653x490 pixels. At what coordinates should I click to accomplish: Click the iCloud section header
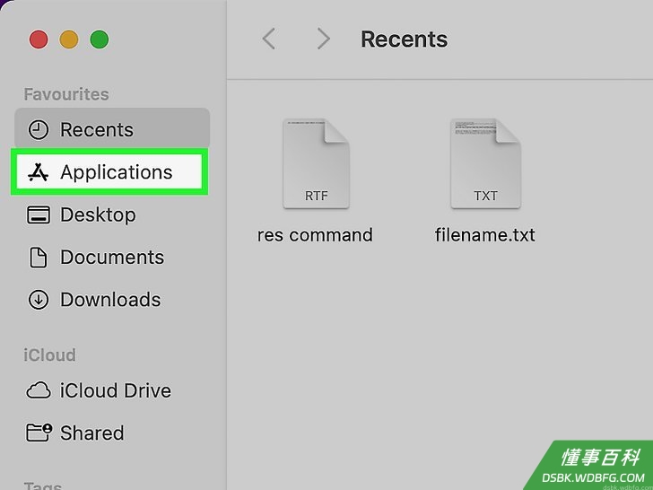pos(49,355)
